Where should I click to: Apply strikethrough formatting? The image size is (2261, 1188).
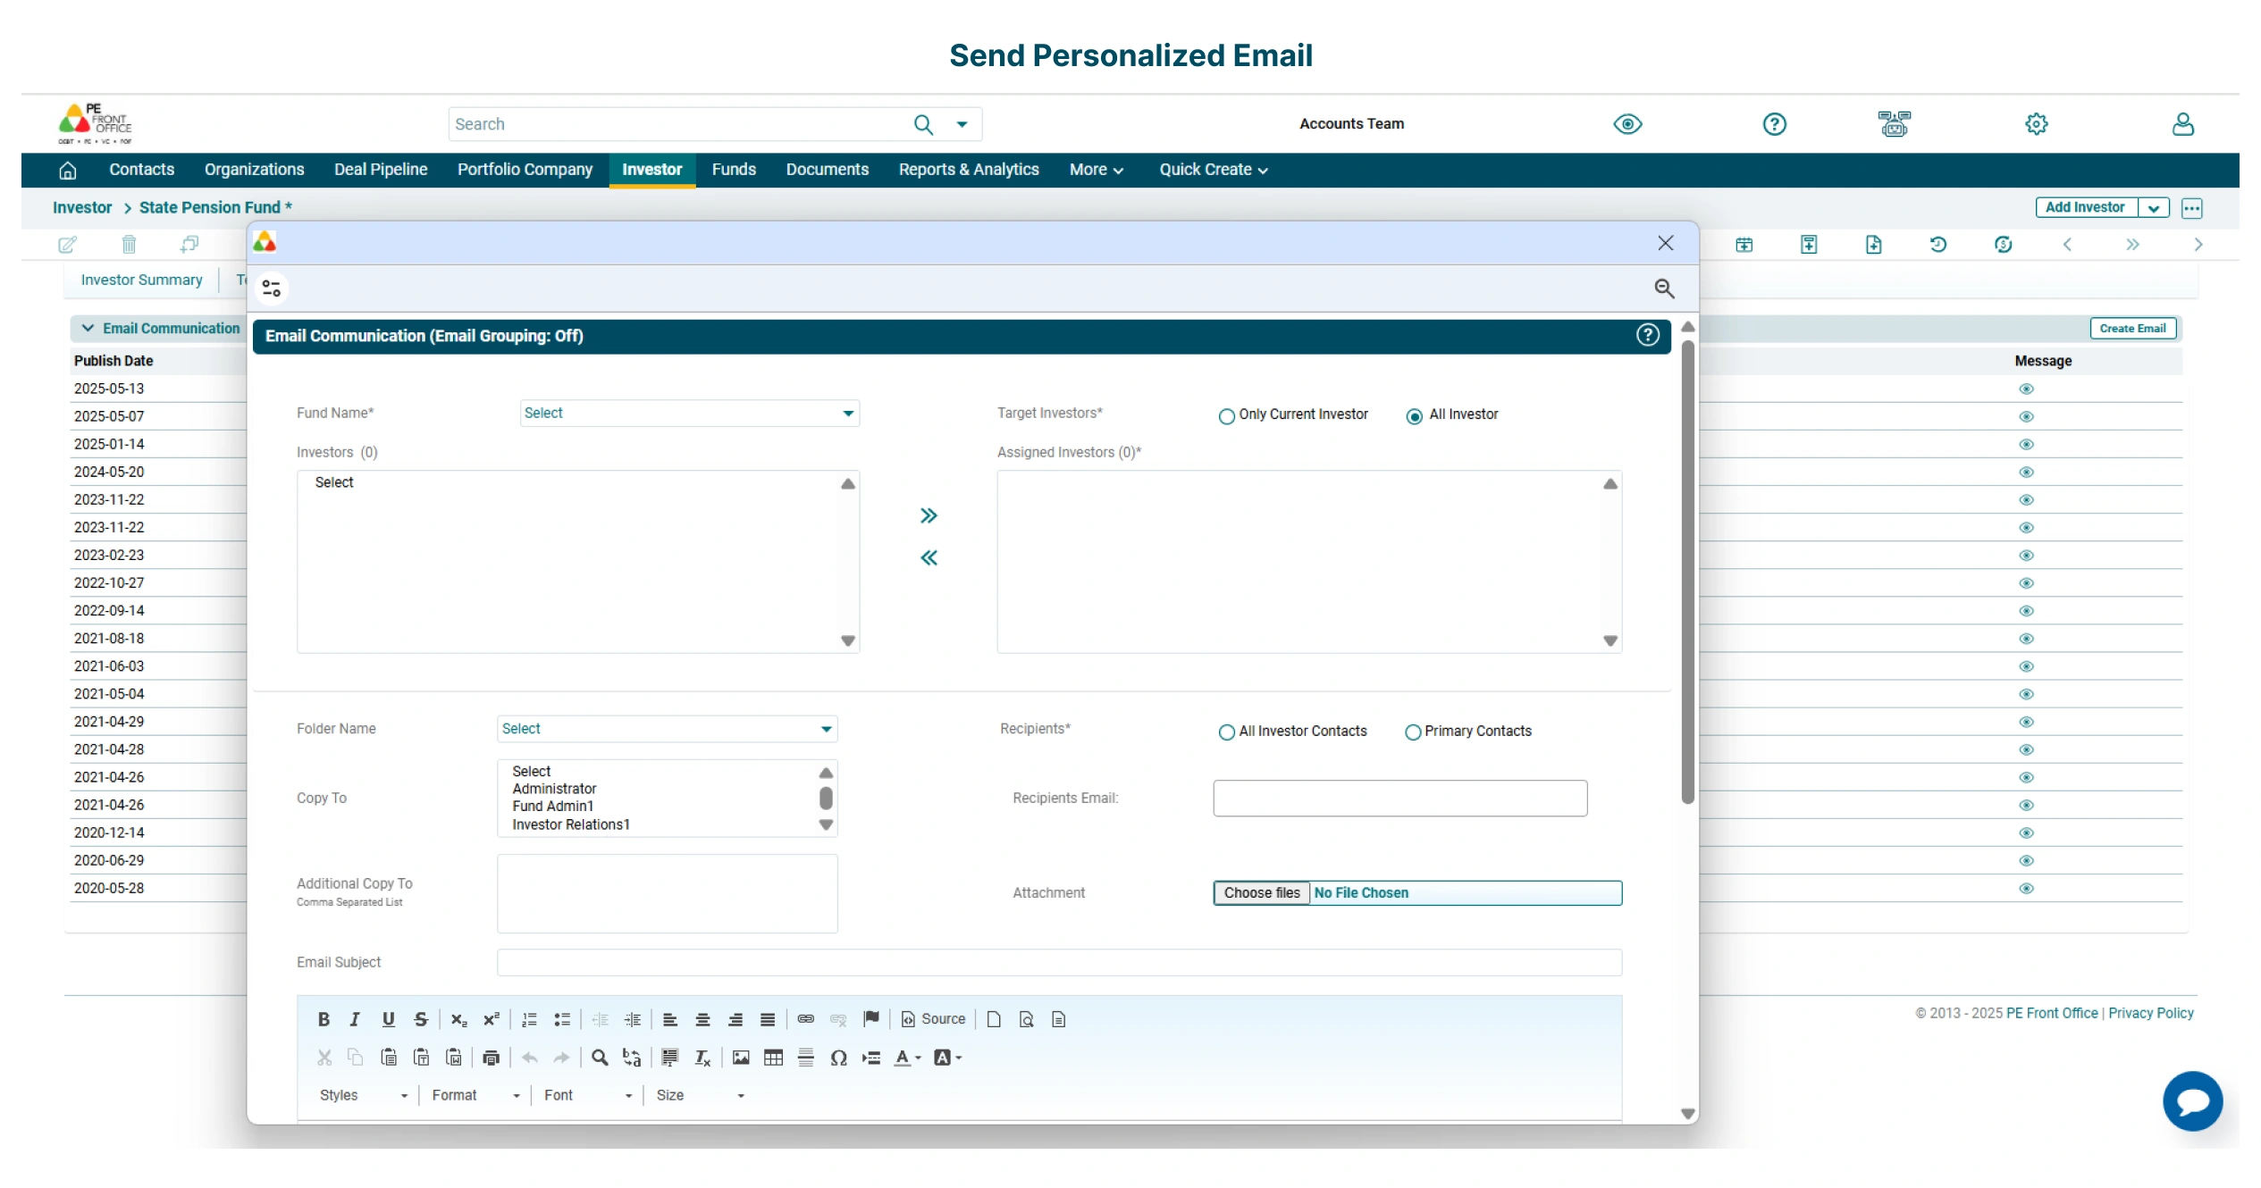click(421, 1019)
